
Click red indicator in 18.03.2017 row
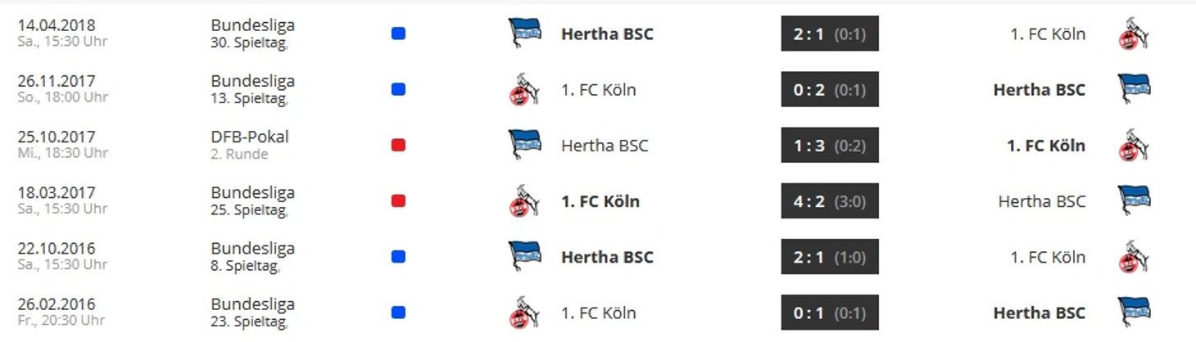click(398, 200)
